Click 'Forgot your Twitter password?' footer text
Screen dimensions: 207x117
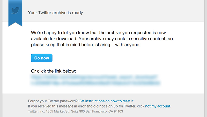(x=53, y=101)
